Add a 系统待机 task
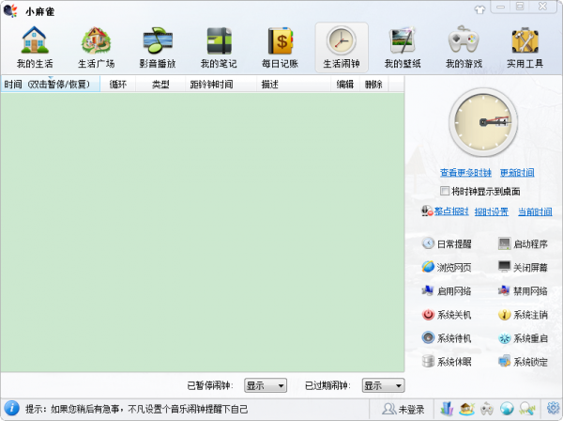563x421 pixels. coord(447,338)
